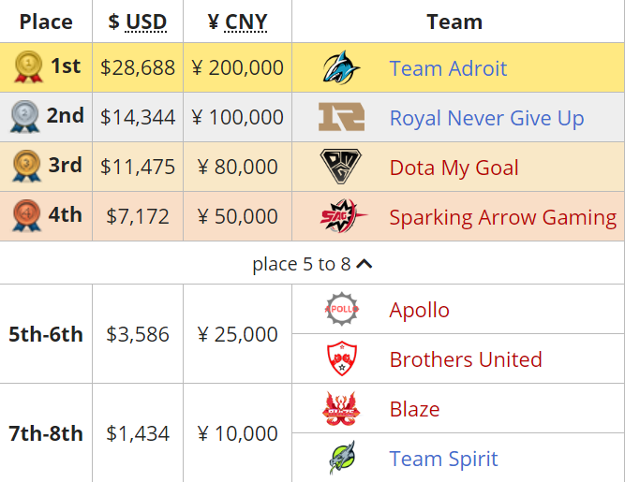Open the Team Adroit link
625x482 pixels.
pyautogui.click(x=448, y=68)
